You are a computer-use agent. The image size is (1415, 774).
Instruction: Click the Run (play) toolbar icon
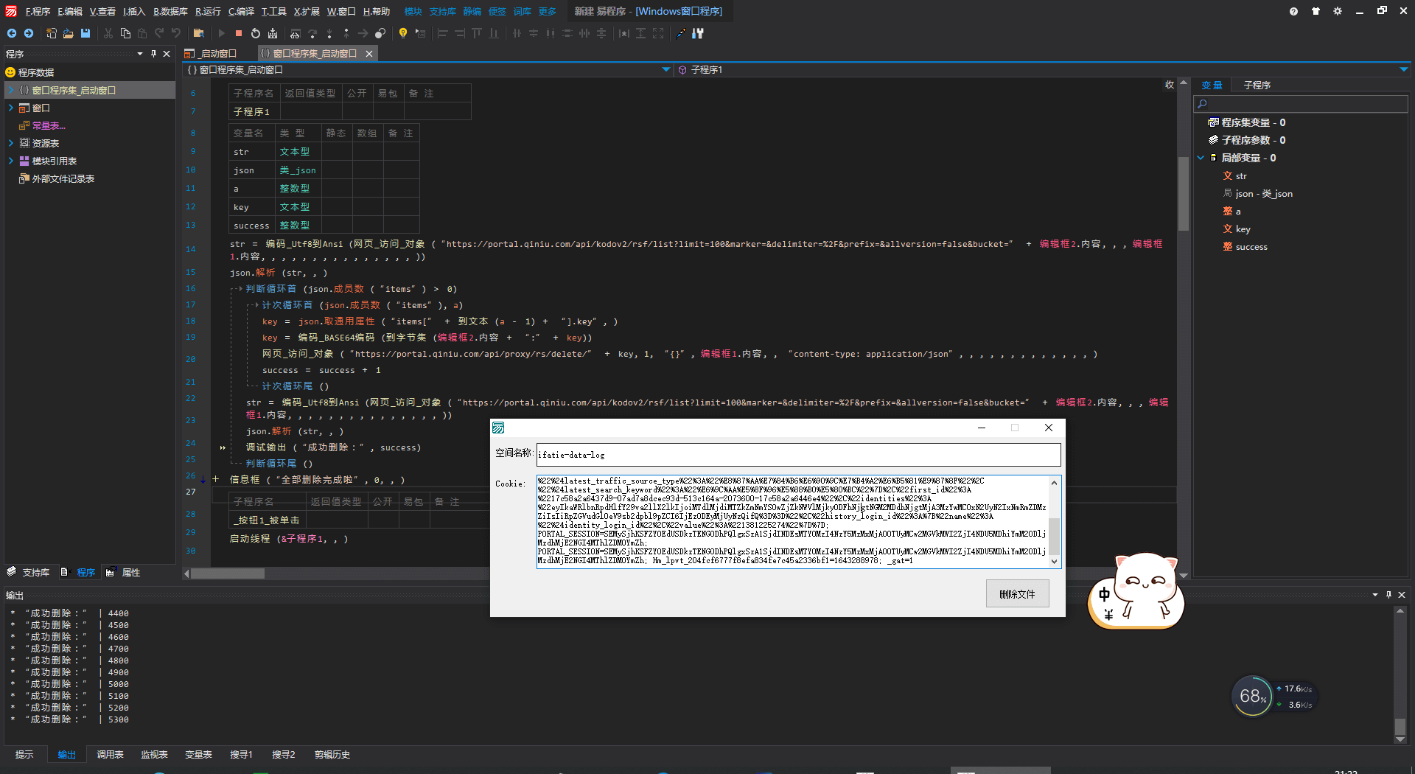pyautogui.click(x=221, y=33)
